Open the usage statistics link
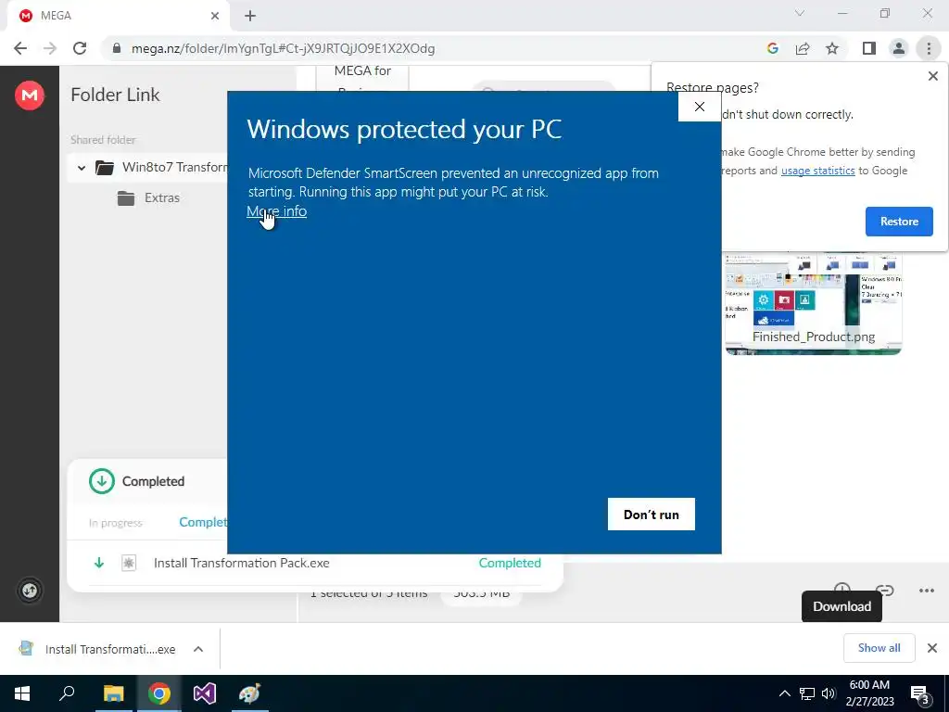Image resolution: width=949 pixels, height=712 pixels. click(x=817, y=171)
